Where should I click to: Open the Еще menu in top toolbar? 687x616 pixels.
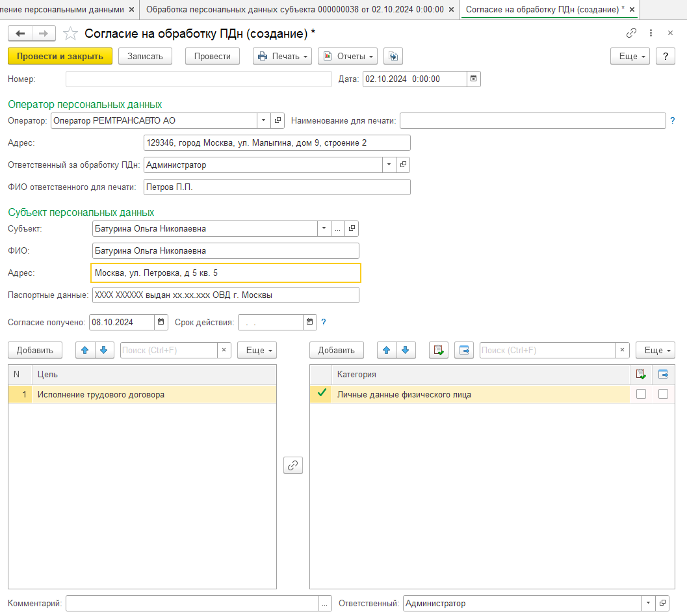pos(630,57)
